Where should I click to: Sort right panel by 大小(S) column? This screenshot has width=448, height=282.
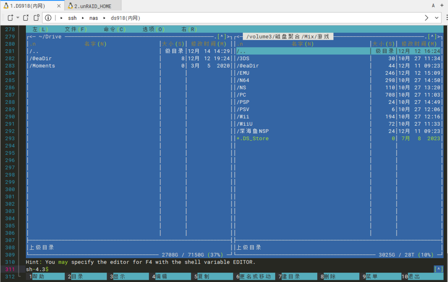[383, 44]
